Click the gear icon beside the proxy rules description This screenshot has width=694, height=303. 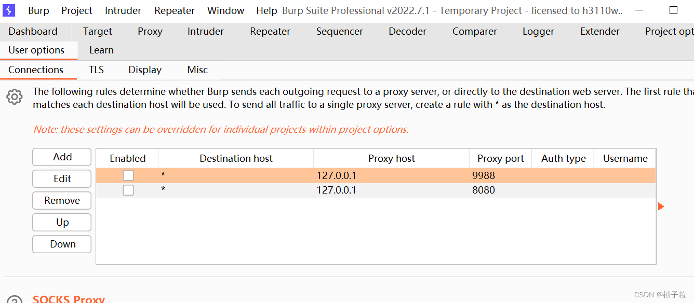(15, 97)
